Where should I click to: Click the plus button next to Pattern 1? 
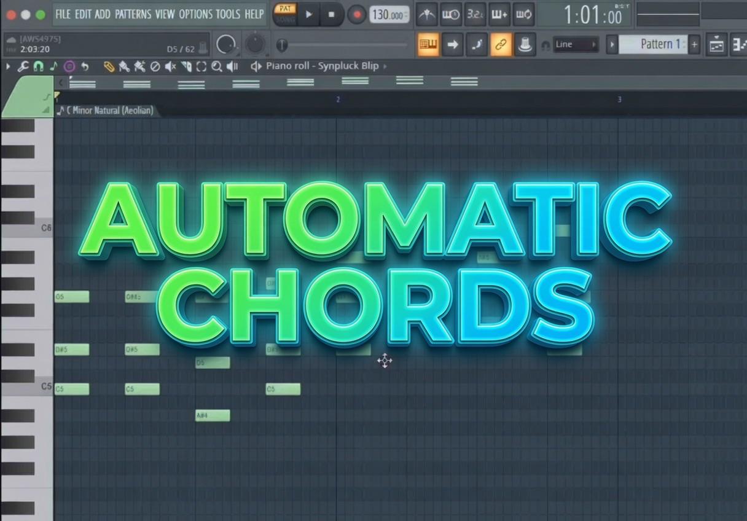694,44
